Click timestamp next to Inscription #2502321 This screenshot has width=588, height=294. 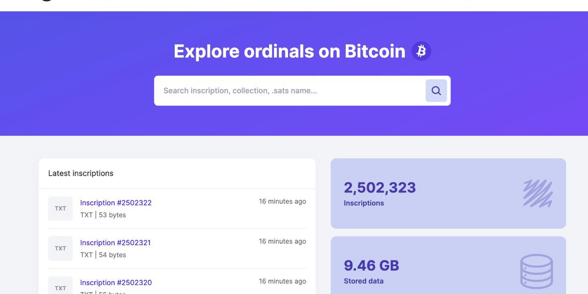coord(282,241)
